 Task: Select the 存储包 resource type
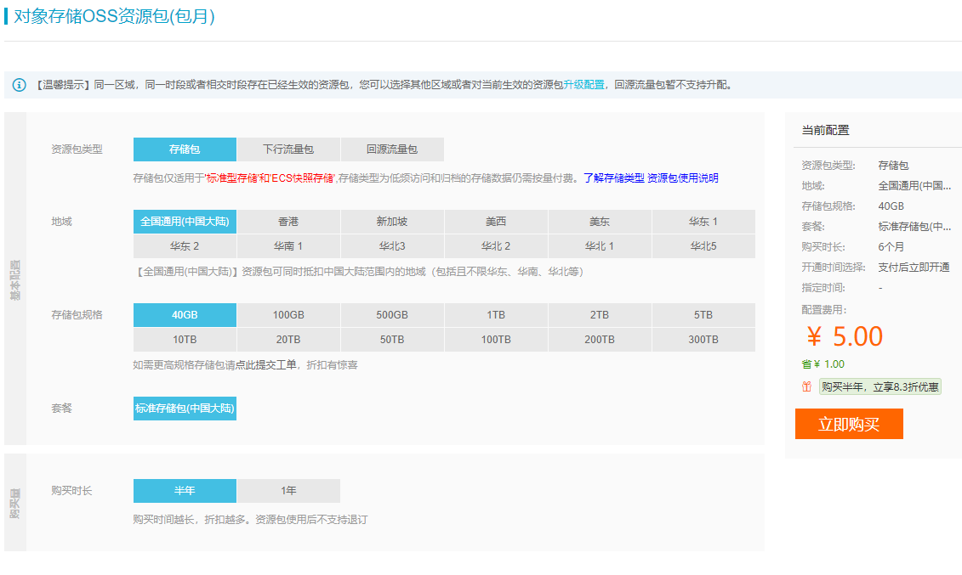185,149
